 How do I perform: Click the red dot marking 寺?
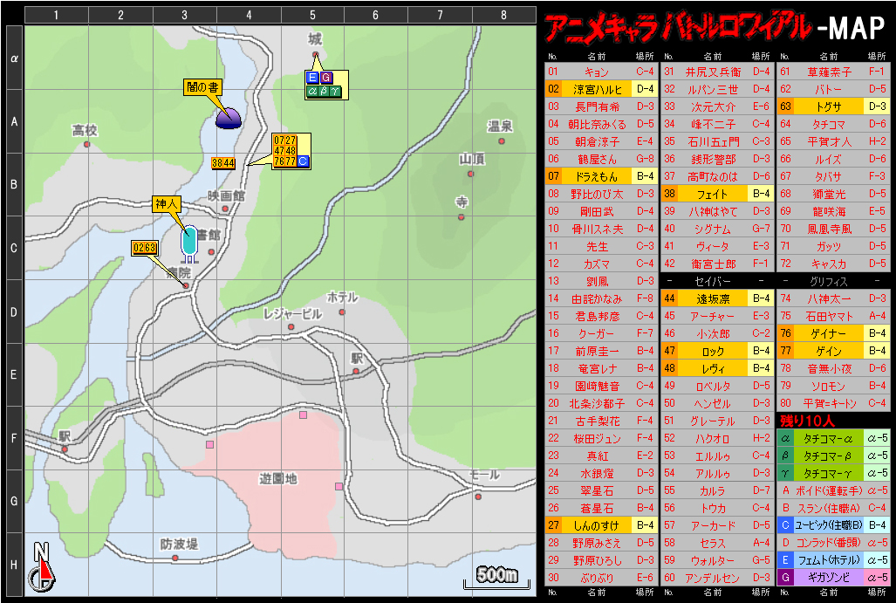(462, 217)
